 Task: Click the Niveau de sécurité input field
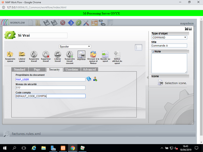tap(50, 88)
